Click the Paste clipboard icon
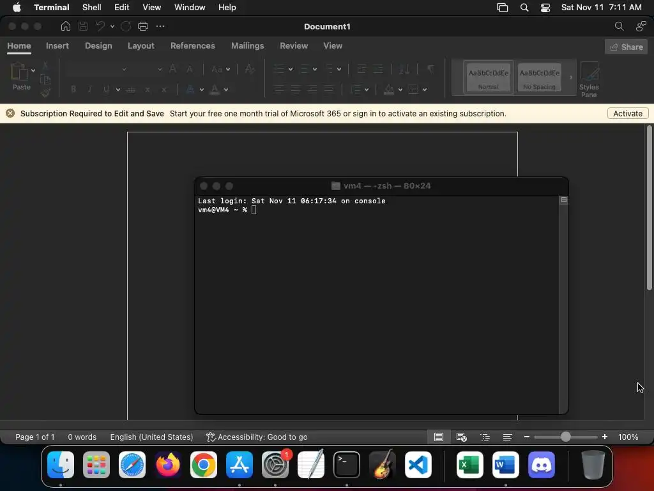This screenshot has width=654, height=491. (x=19, y=71)
